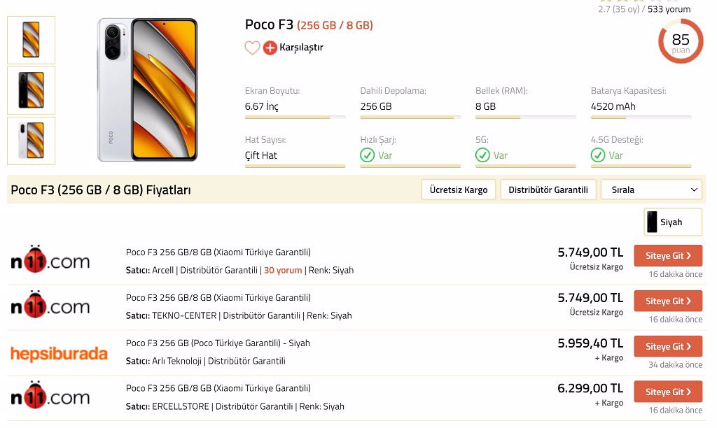Viewport: 717px width, 428px height.
Task: Select the Siyah color option
Action: tap(673, 222)
